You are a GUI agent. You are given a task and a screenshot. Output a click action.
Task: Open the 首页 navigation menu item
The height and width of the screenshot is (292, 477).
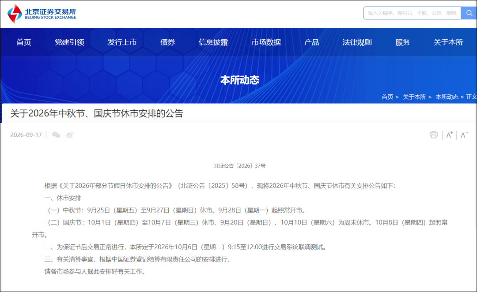point(24,42)
